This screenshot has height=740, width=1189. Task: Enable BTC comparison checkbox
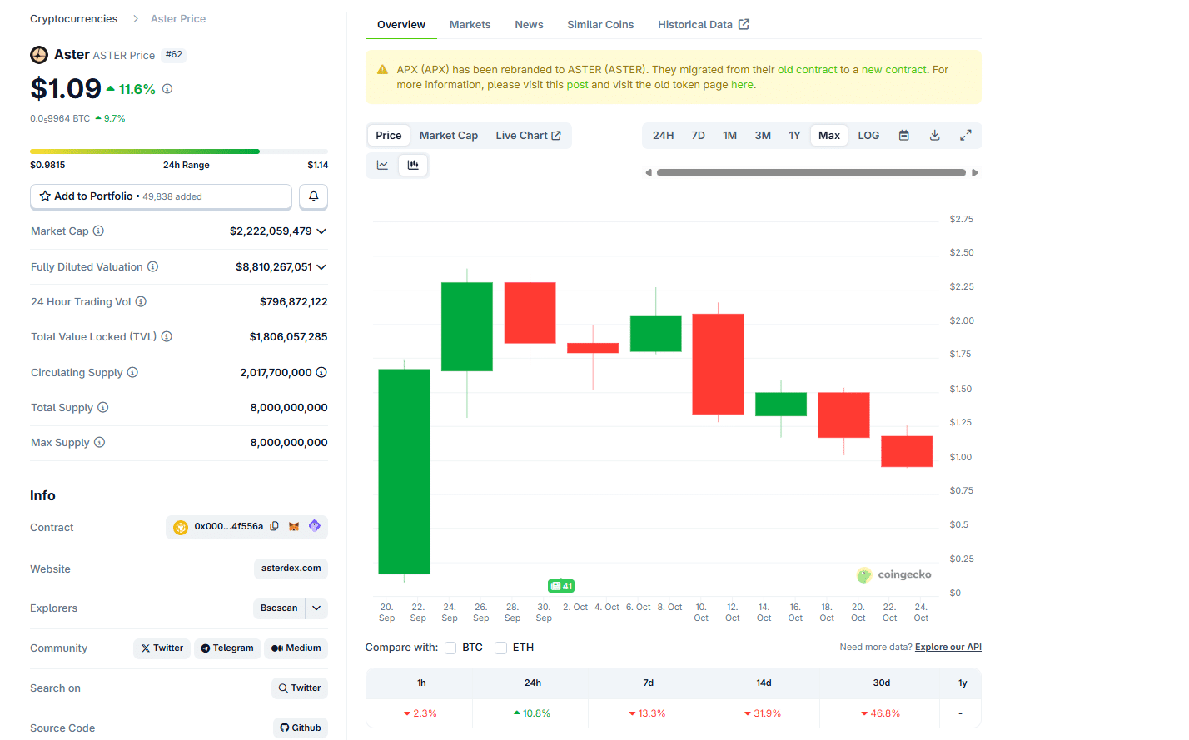(450, 648)
